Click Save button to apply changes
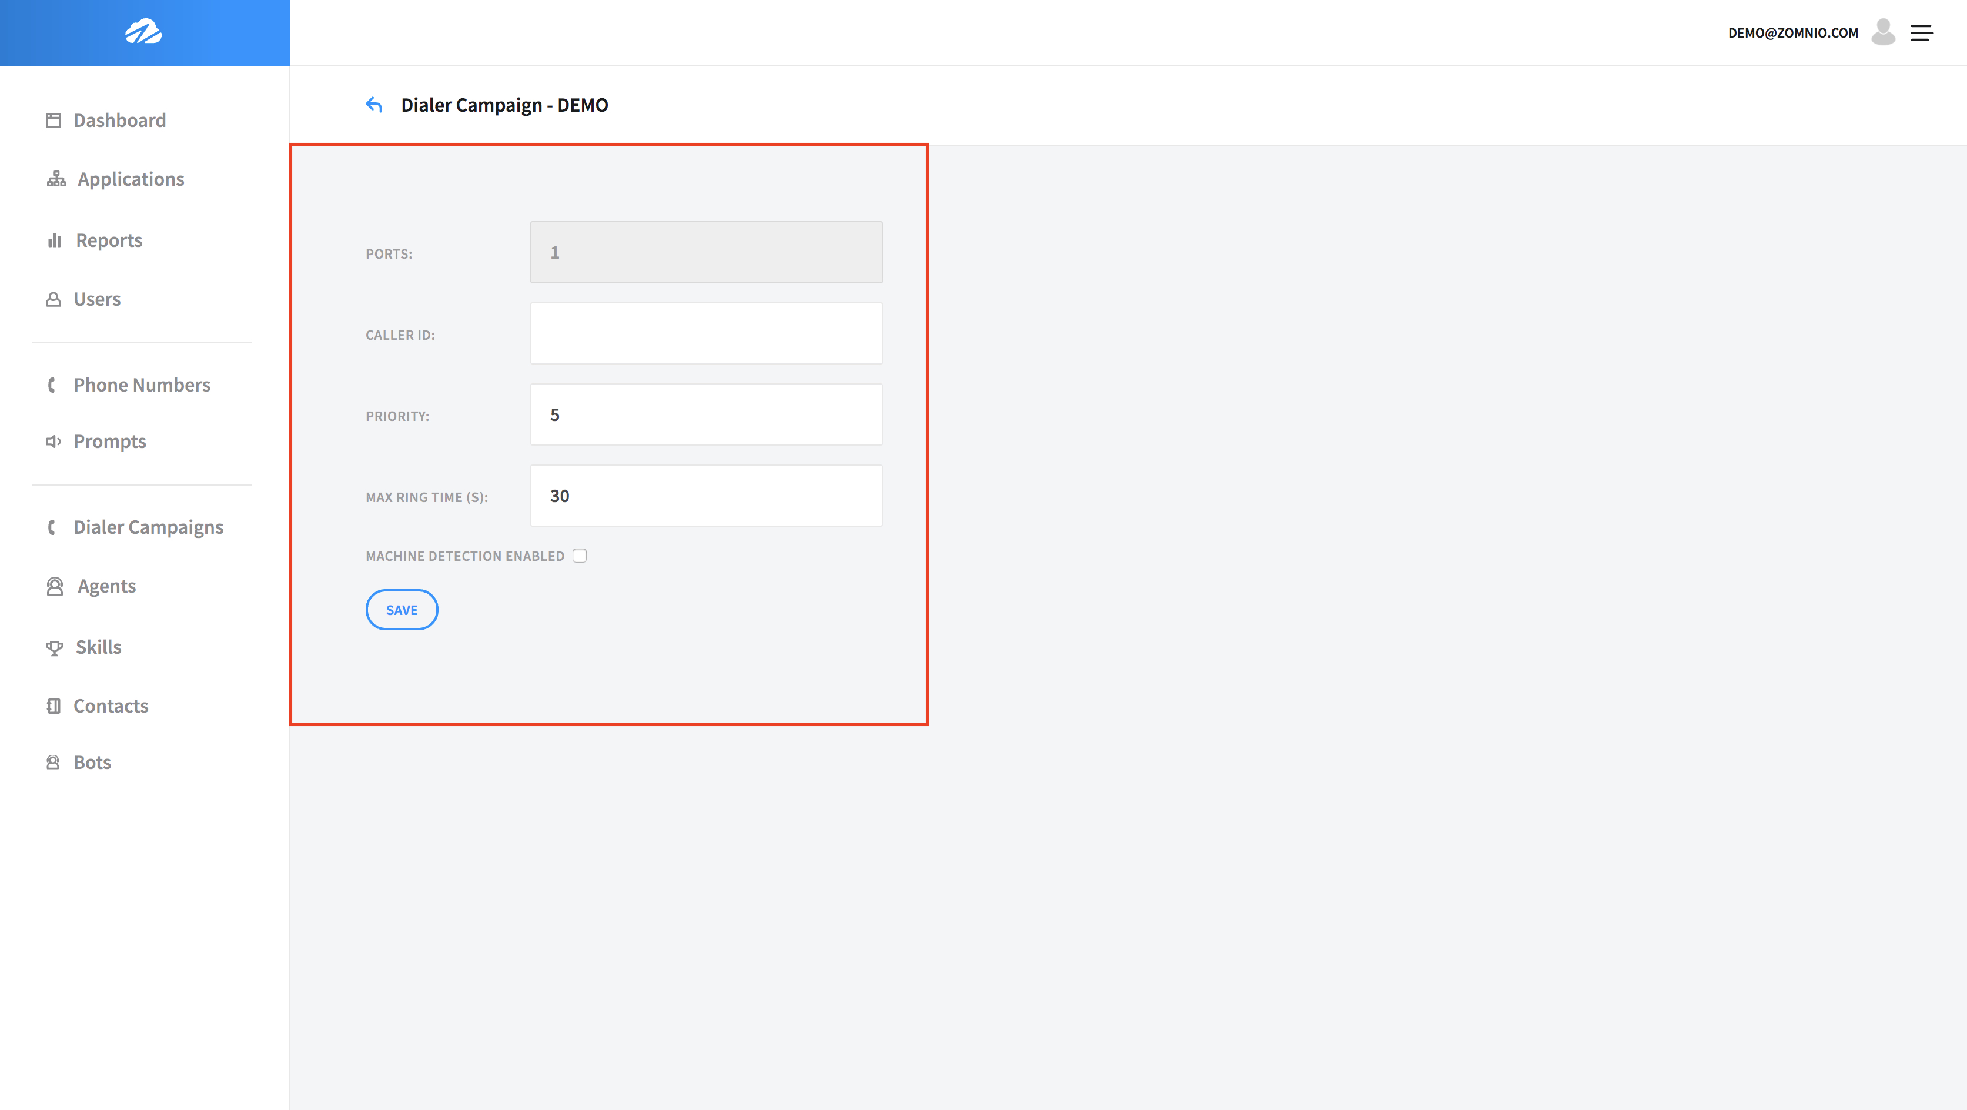Image resolution: width=1967 pixels, height=1110 pixels. tap(402, 609)
